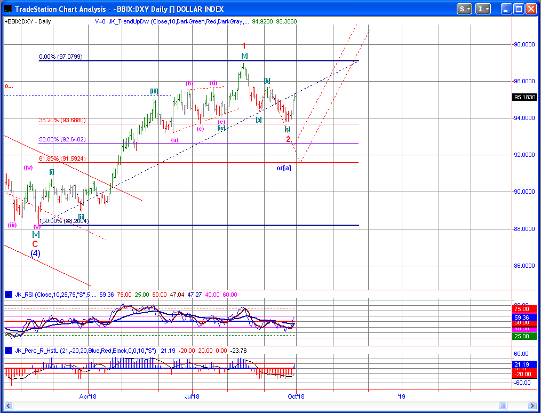Click the green 25.00 RSI level marker

[524, 336]
